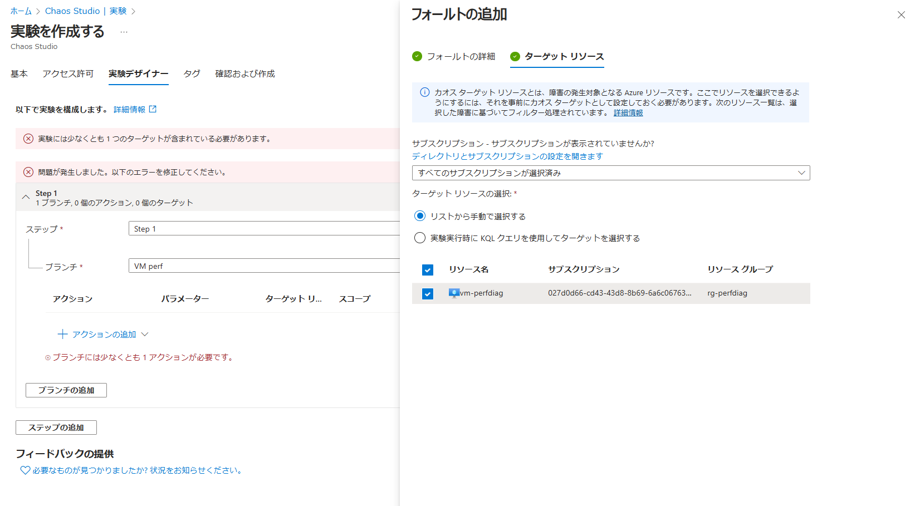
Task: Close the フォールトの追加 panel
Action: click(901, 15)
